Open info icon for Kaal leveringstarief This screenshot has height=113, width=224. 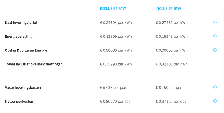coord(215,23)
